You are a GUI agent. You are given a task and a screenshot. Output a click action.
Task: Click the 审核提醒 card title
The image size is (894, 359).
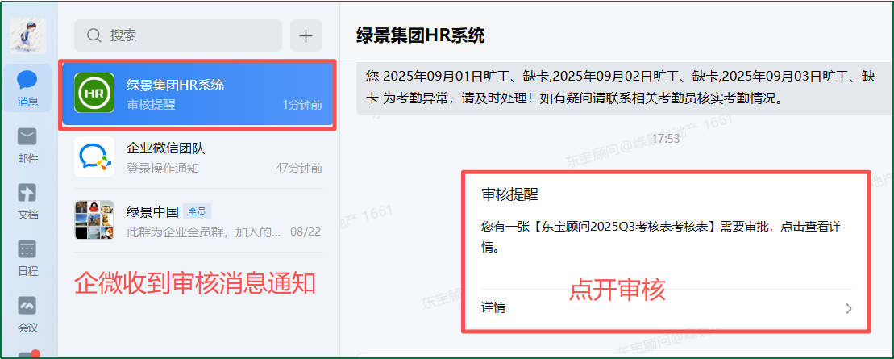coord(509,194)
